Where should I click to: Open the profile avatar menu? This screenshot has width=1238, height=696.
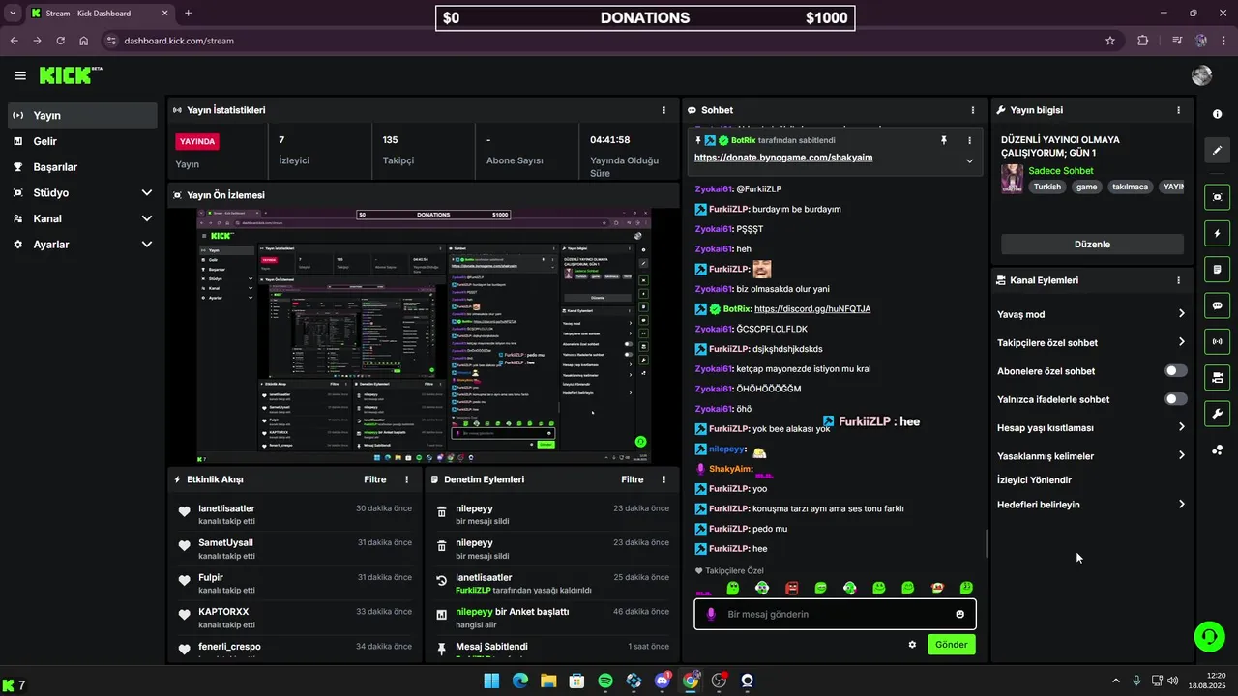1202,75
